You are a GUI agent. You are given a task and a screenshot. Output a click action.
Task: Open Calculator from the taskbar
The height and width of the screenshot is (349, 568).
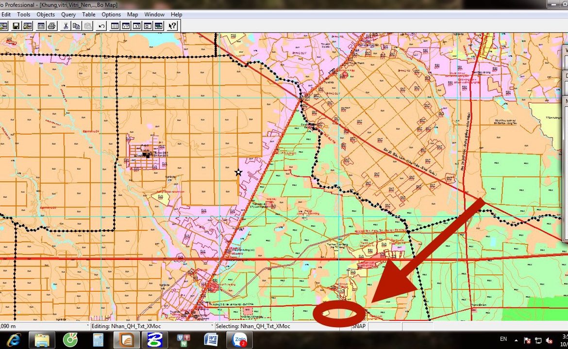pyautogui.click(x=98, y=340)
